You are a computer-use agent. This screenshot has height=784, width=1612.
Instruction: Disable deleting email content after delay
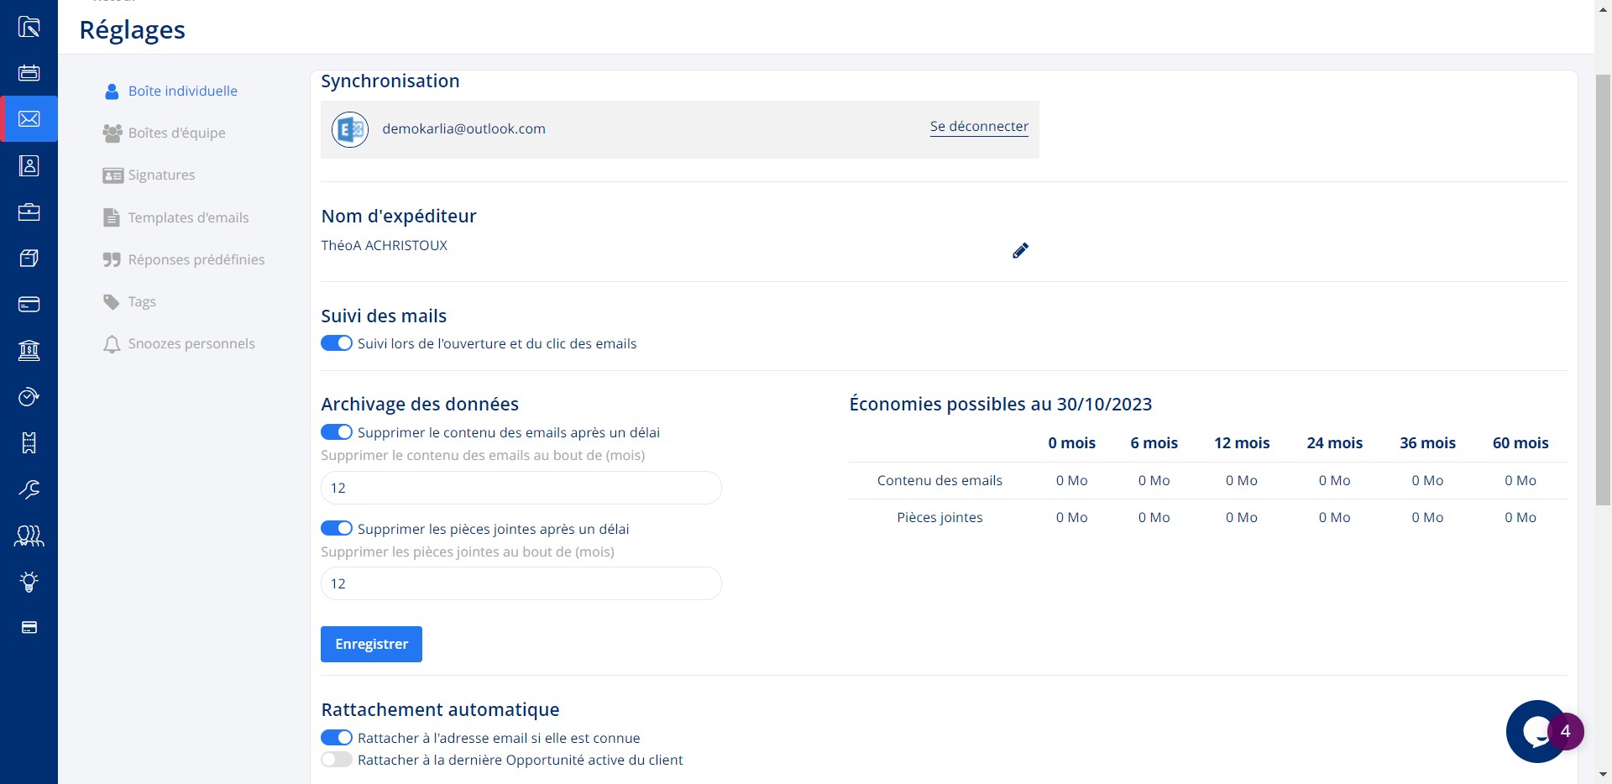tap(337, 432)
